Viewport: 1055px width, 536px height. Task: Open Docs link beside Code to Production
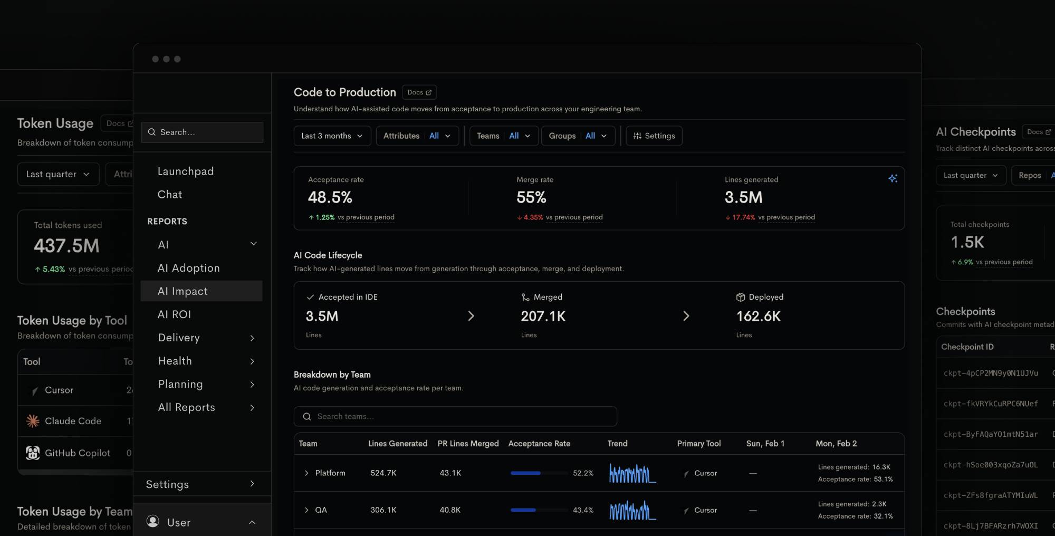419,92
